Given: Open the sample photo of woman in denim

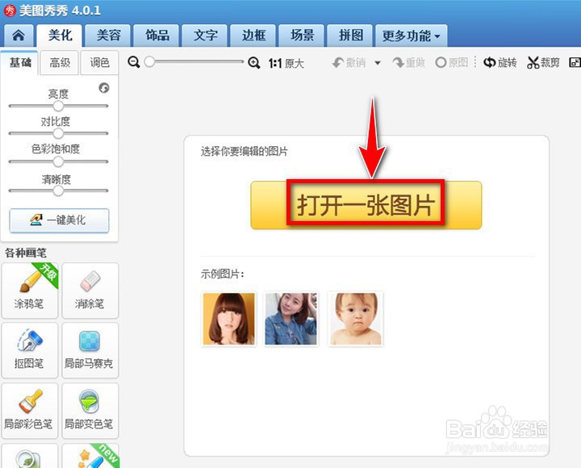Looking at the screenshot, I should [290, 319].
